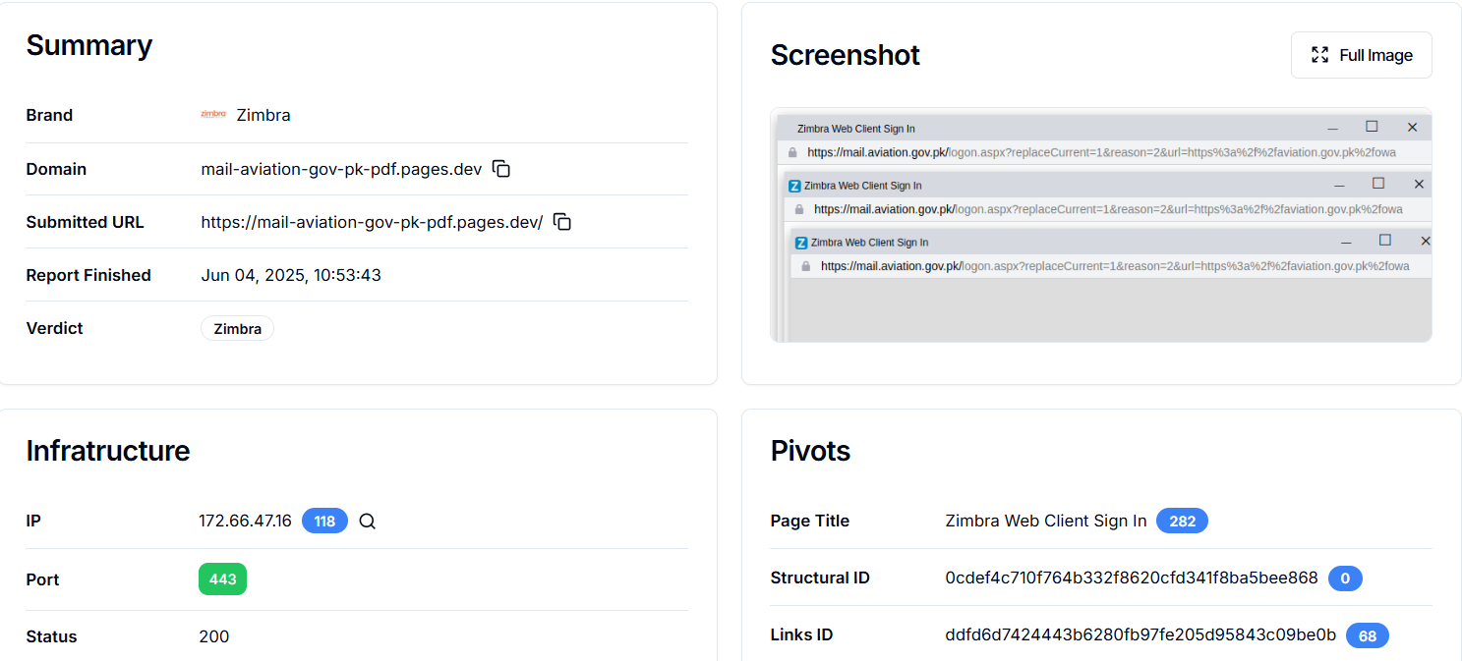Click the submitted URL text starting with https://

tap(372, 222)
